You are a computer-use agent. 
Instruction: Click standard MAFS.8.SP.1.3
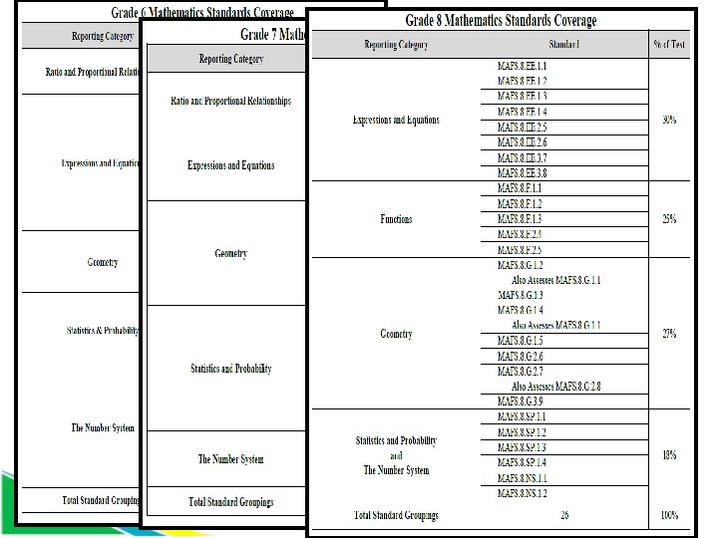coord(522,447)
